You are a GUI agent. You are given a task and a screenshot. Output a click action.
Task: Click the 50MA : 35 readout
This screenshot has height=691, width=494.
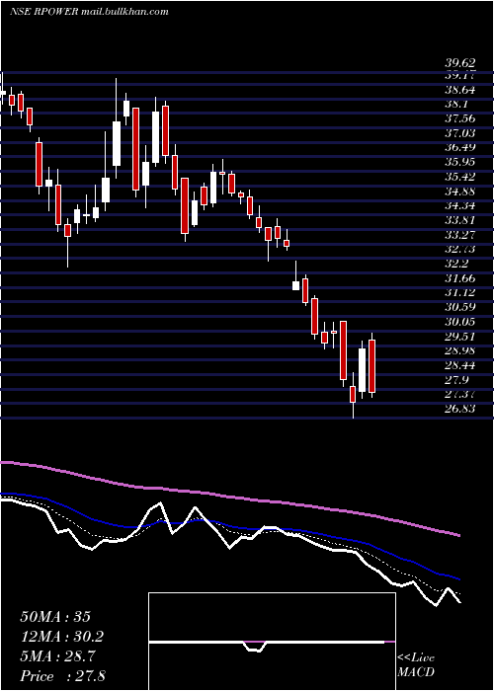55,617
